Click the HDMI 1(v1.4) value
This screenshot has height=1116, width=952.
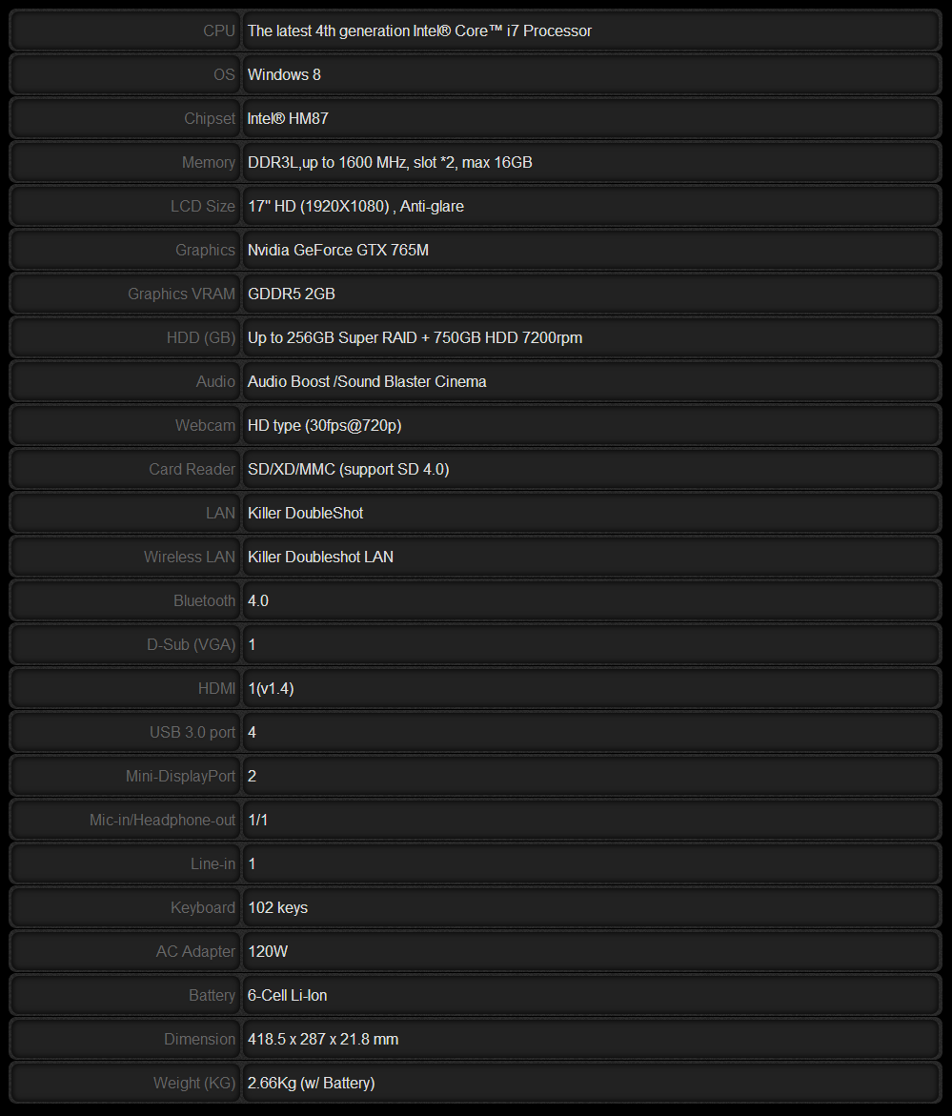[271, 688]
